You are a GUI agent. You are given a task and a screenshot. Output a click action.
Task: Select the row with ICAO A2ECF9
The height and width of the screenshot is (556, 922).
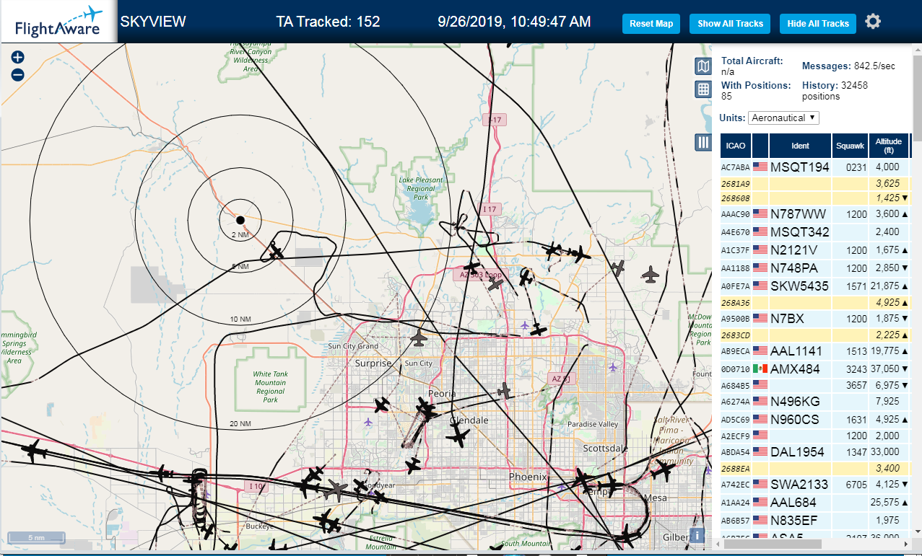816,436
